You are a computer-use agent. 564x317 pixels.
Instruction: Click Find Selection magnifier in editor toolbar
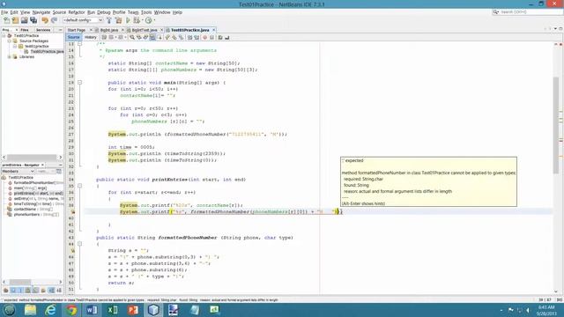(x=132, y=37)
